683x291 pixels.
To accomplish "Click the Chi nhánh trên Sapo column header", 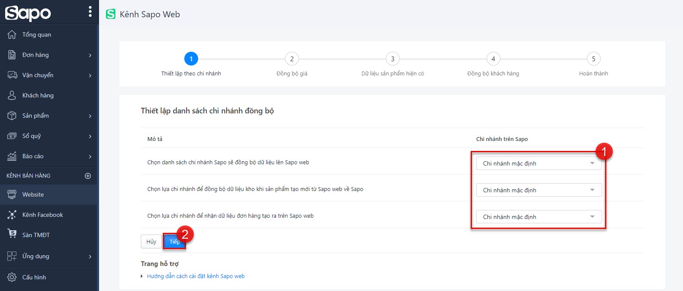I will (x=502, y=139).
